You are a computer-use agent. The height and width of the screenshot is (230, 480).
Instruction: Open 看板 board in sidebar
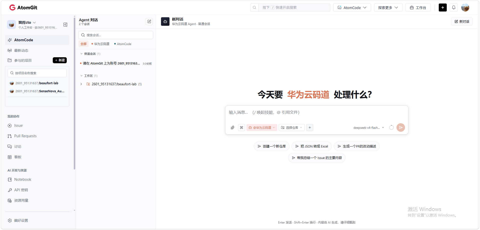(x=37, y=157)
